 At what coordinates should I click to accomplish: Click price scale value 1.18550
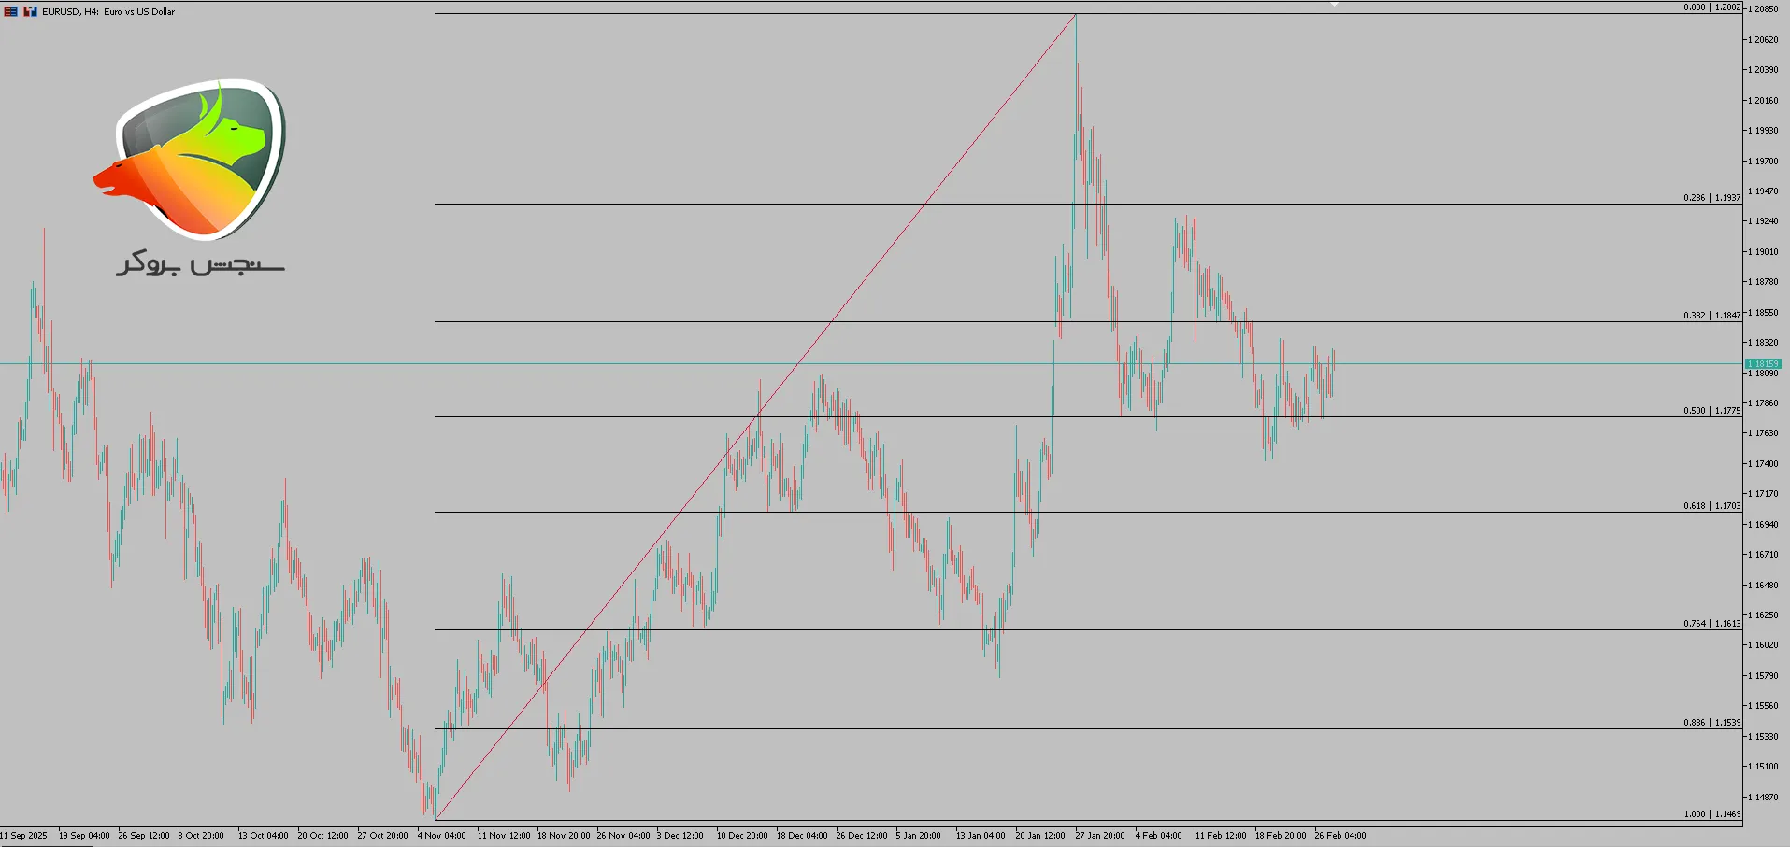(1763, 313)
